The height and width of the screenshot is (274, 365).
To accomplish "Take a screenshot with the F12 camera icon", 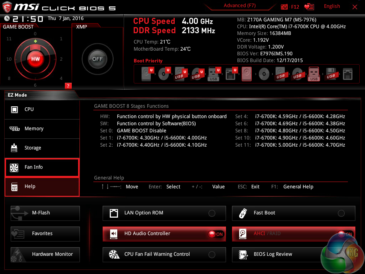I will pos(284,7).
